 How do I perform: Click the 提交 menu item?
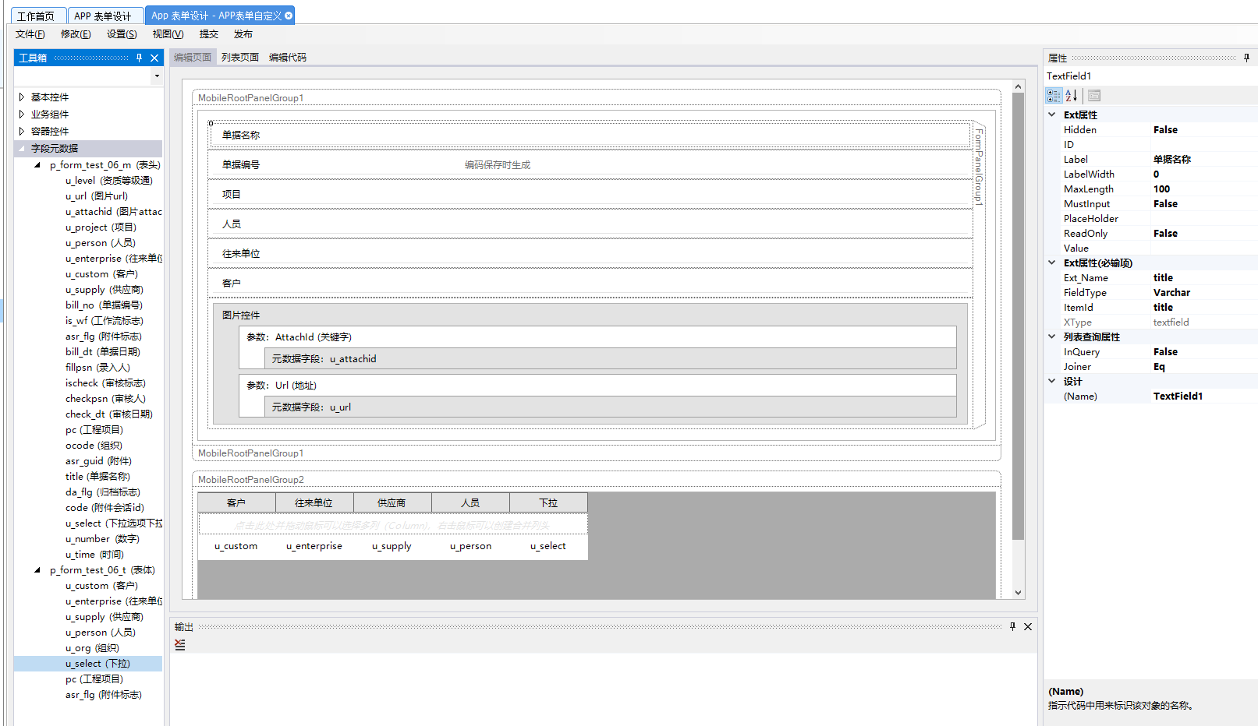pyautogui.click(x=209, y=34)
